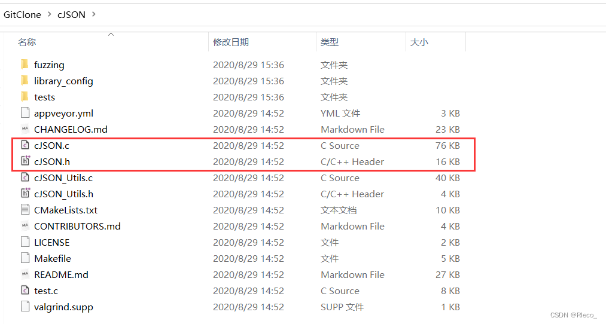Select the cJSON_Utils.c file name

click(63, 178)
